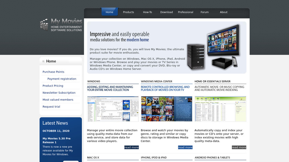Open the Payment registration link
The image size is (289, 162).
[62, 79]
